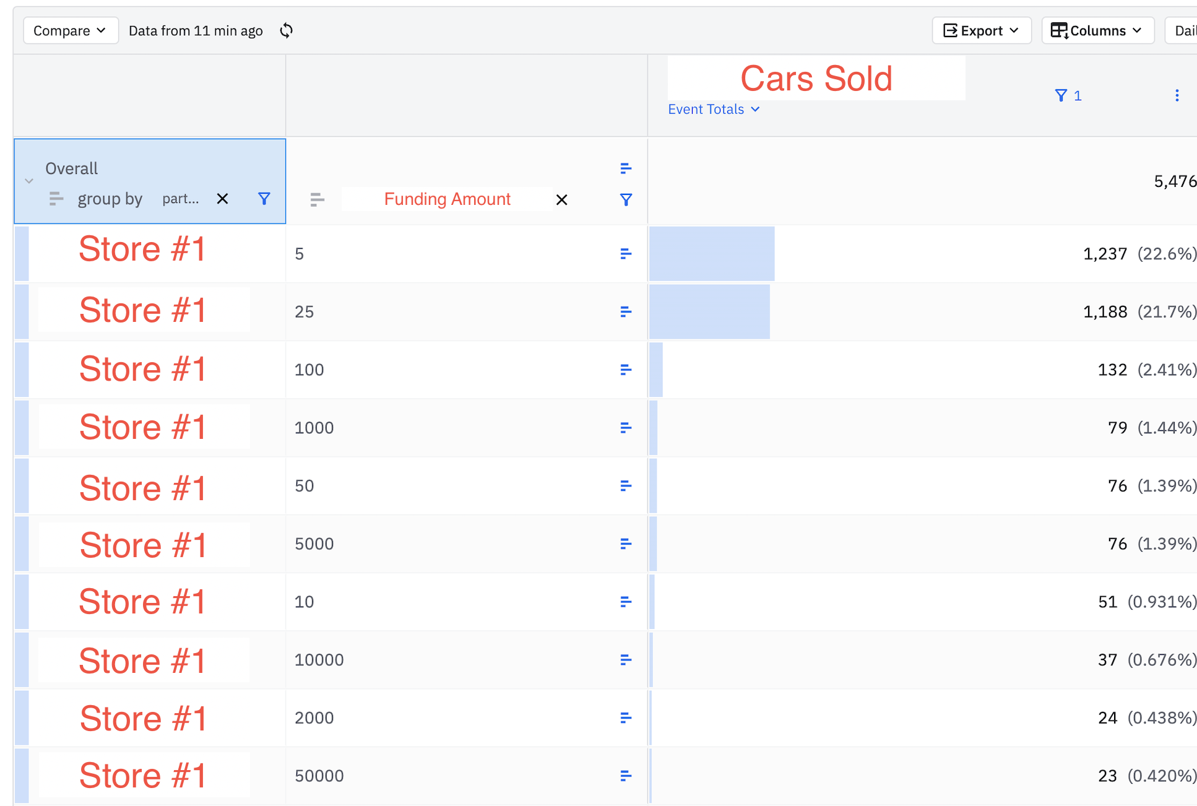
Task: Click the group by label
Action: [110, 199]
